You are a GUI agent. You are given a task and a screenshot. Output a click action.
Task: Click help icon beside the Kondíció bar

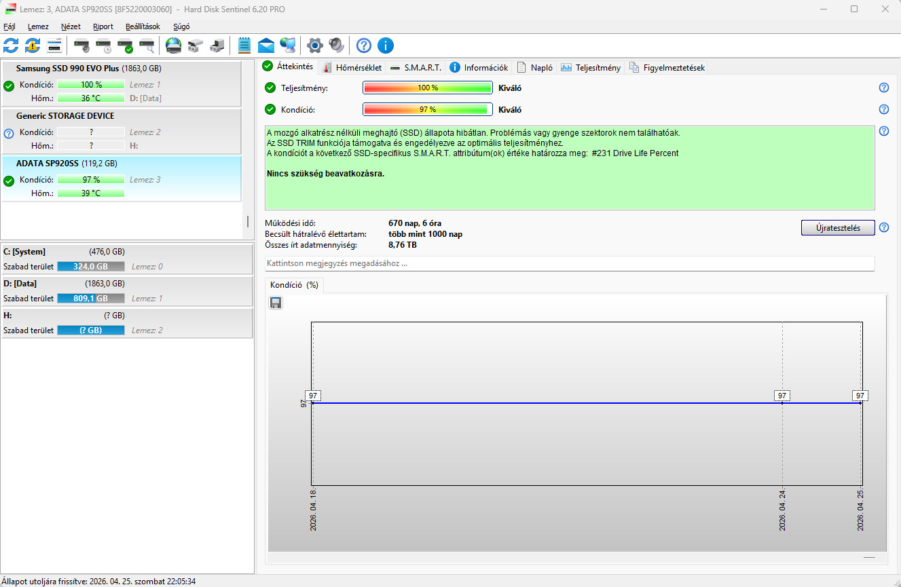click(884, 109)
